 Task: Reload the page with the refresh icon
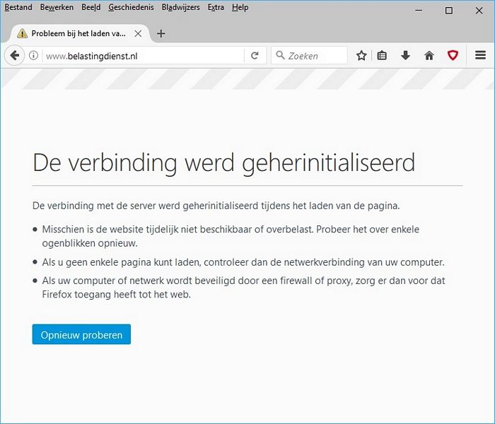255,56
